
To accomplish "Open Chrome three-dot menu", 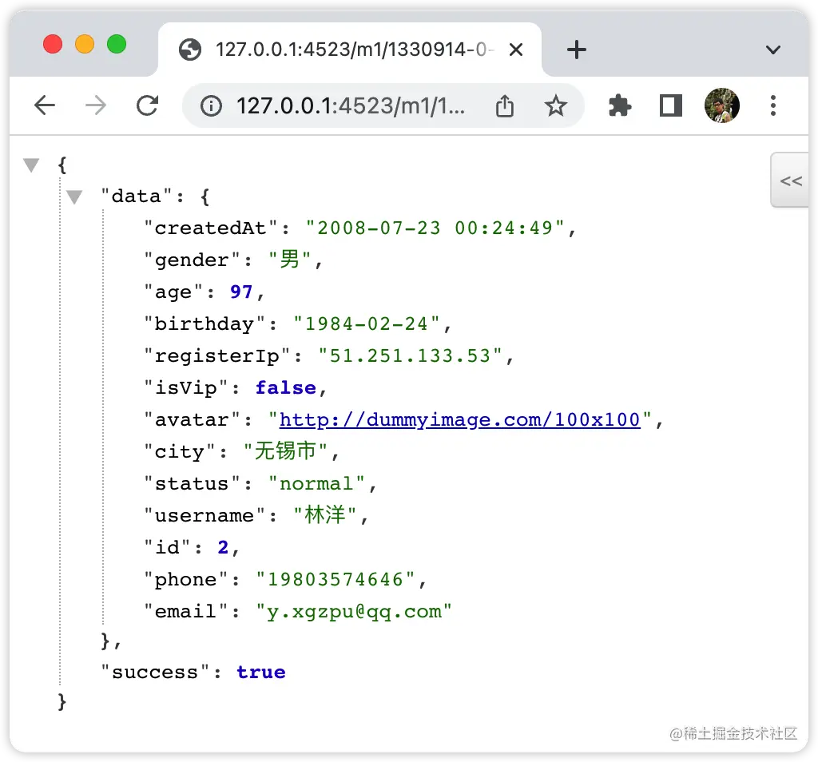I will click(x=773, y=106).
